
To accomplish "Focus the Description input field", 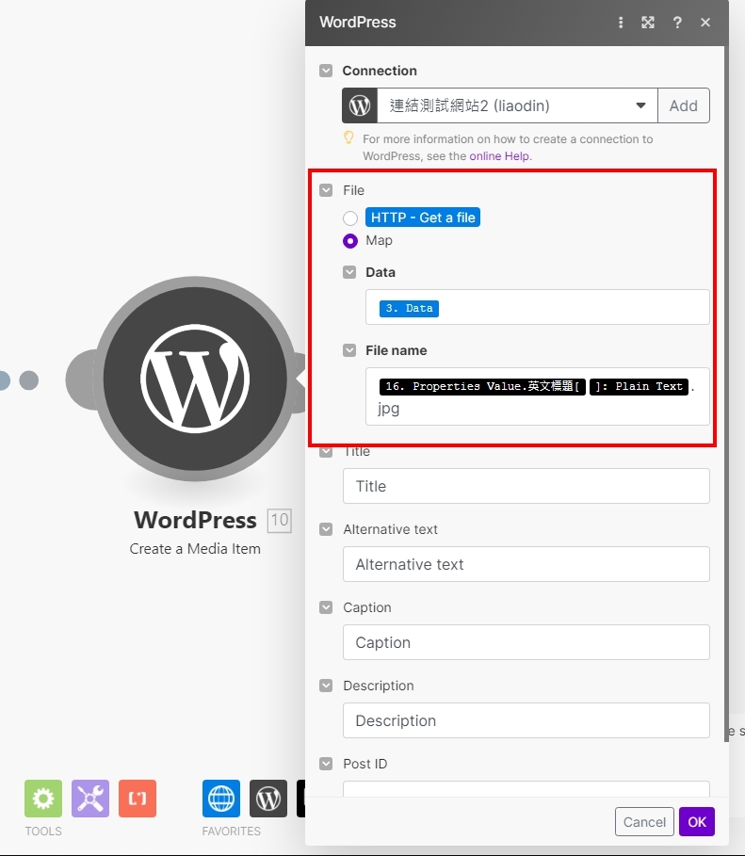I will coord(526,720).
